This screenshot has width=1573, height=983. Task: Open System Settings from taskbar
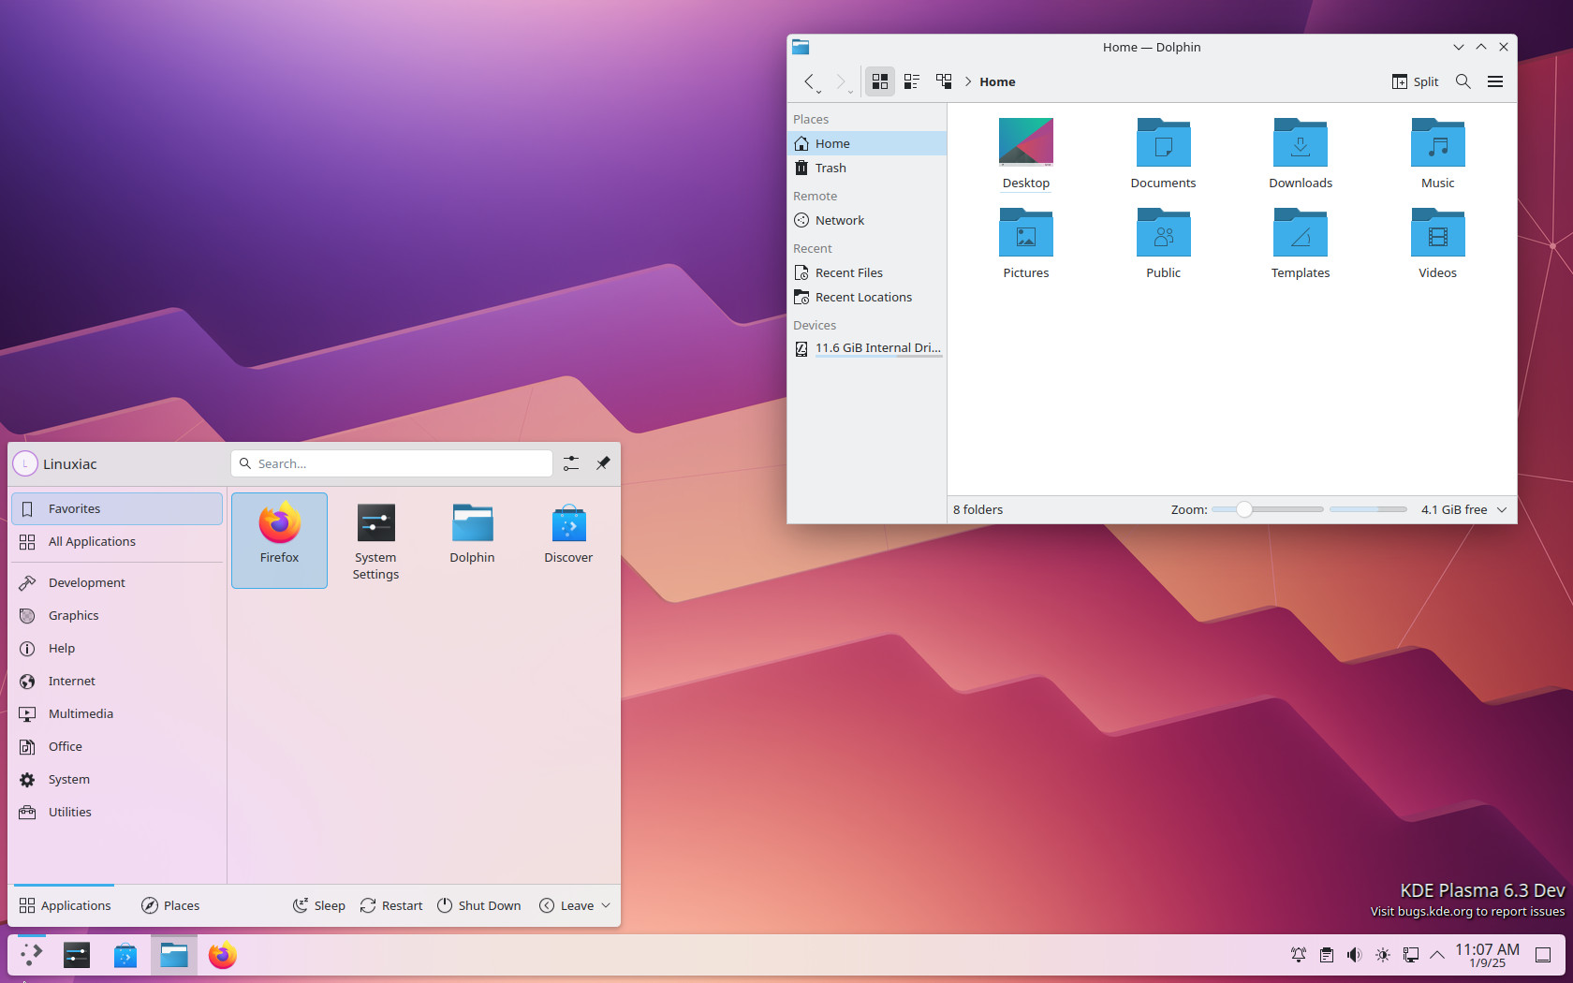tap(77, 955)
